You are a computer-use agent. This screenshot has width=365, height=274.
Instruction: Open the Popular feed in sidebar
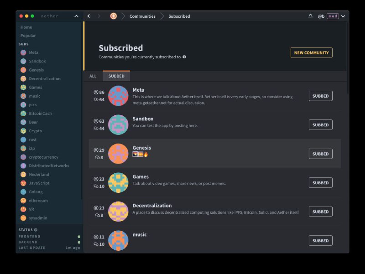(x=28, y=36)
